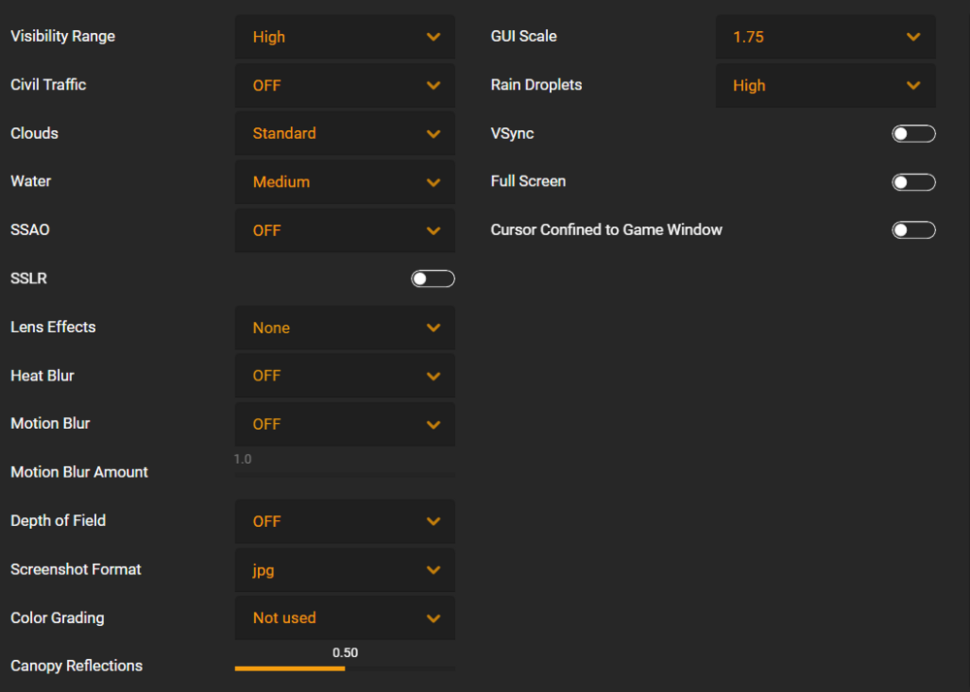Toggle Cursor Confined to Game Window
Screen dimensions: 970x692
click(x=914, y=230)
